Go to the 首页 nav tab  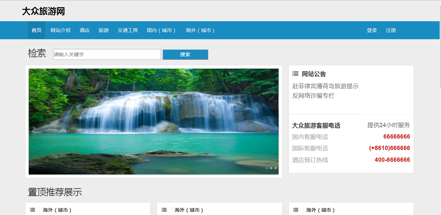coord(37,30)
